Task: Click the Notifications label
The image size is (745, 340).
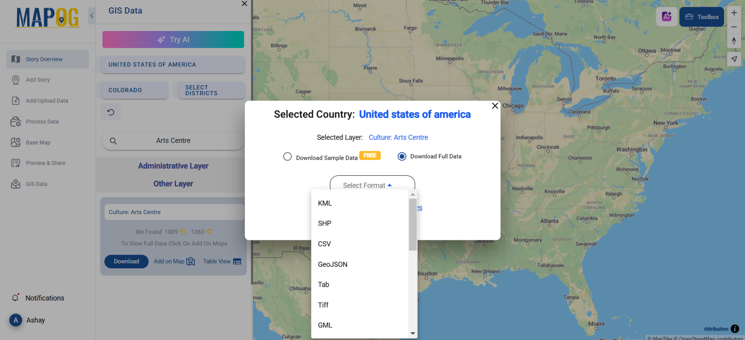Action: (x=45, y=298)
